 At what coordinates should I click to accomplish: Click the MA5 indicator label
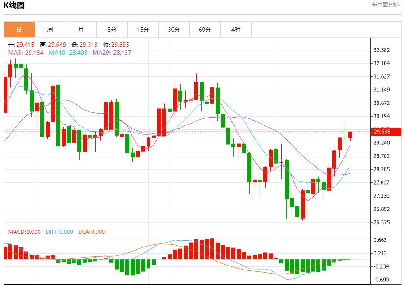(x=25, y=53)
